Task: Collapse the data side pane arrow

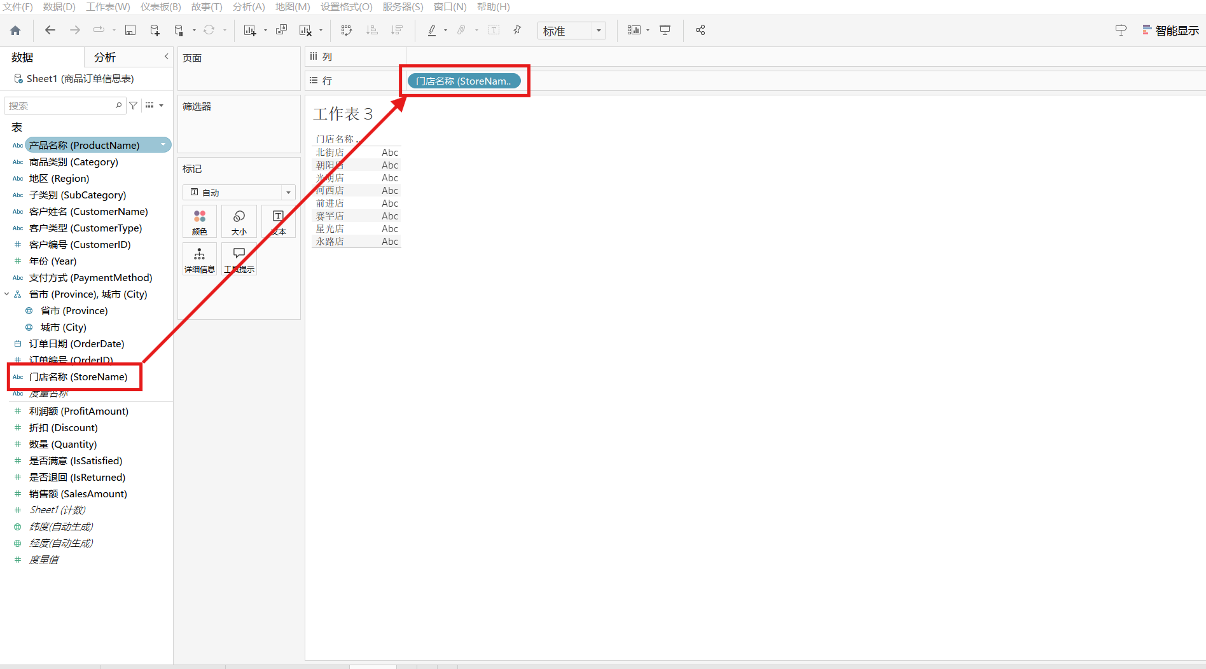Action: [x=167, y=57]
